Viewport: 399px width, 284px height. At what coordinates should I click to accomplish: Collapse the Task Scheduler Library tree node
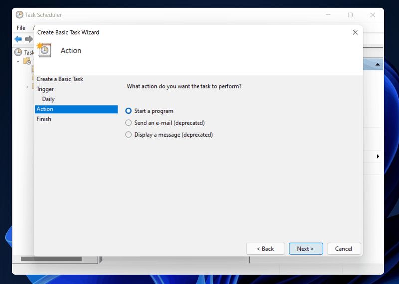pyautogui.click(x=18, y=61)
